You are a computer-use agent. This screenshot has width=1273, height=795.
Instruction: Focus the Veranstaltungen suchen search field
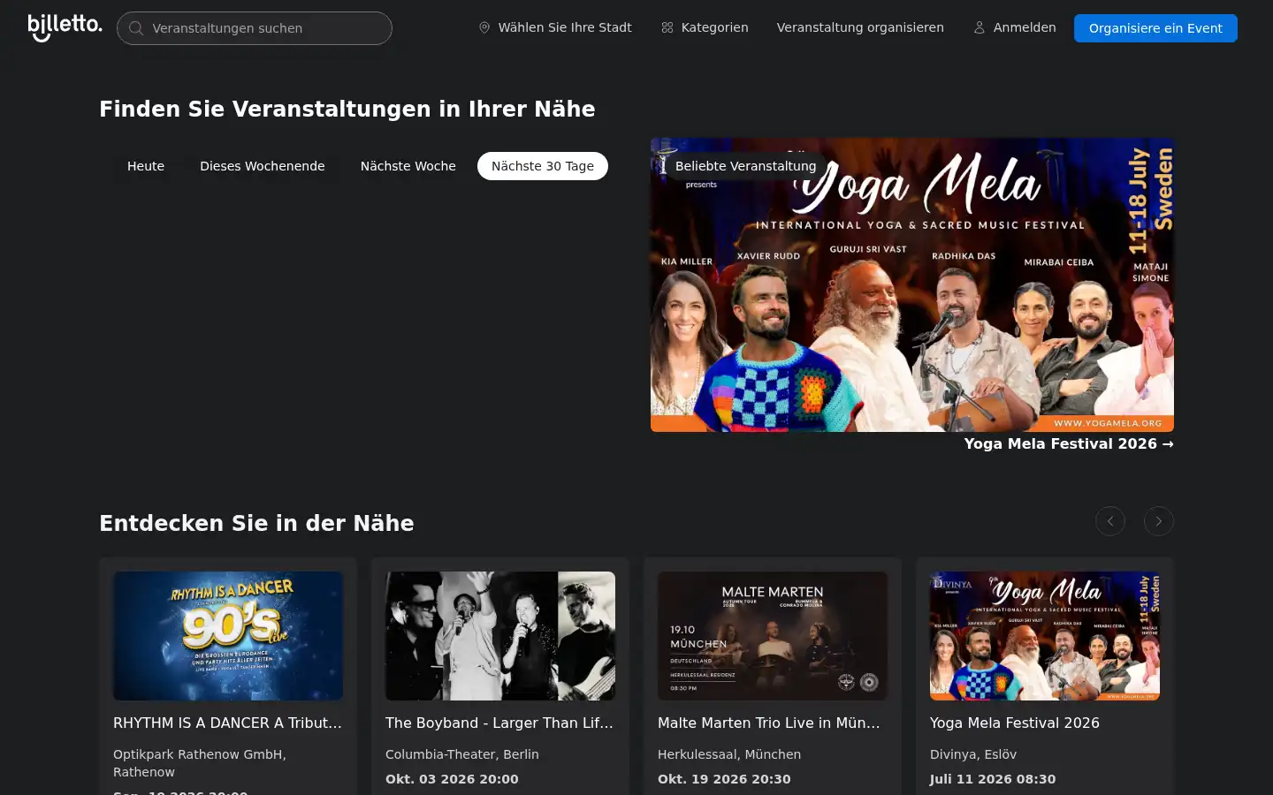[x=255, y=28]
